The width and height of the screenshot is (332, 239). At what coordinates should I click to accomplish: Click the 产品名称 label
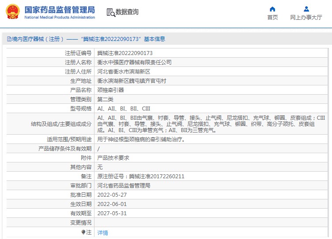(x=81, y=90)
